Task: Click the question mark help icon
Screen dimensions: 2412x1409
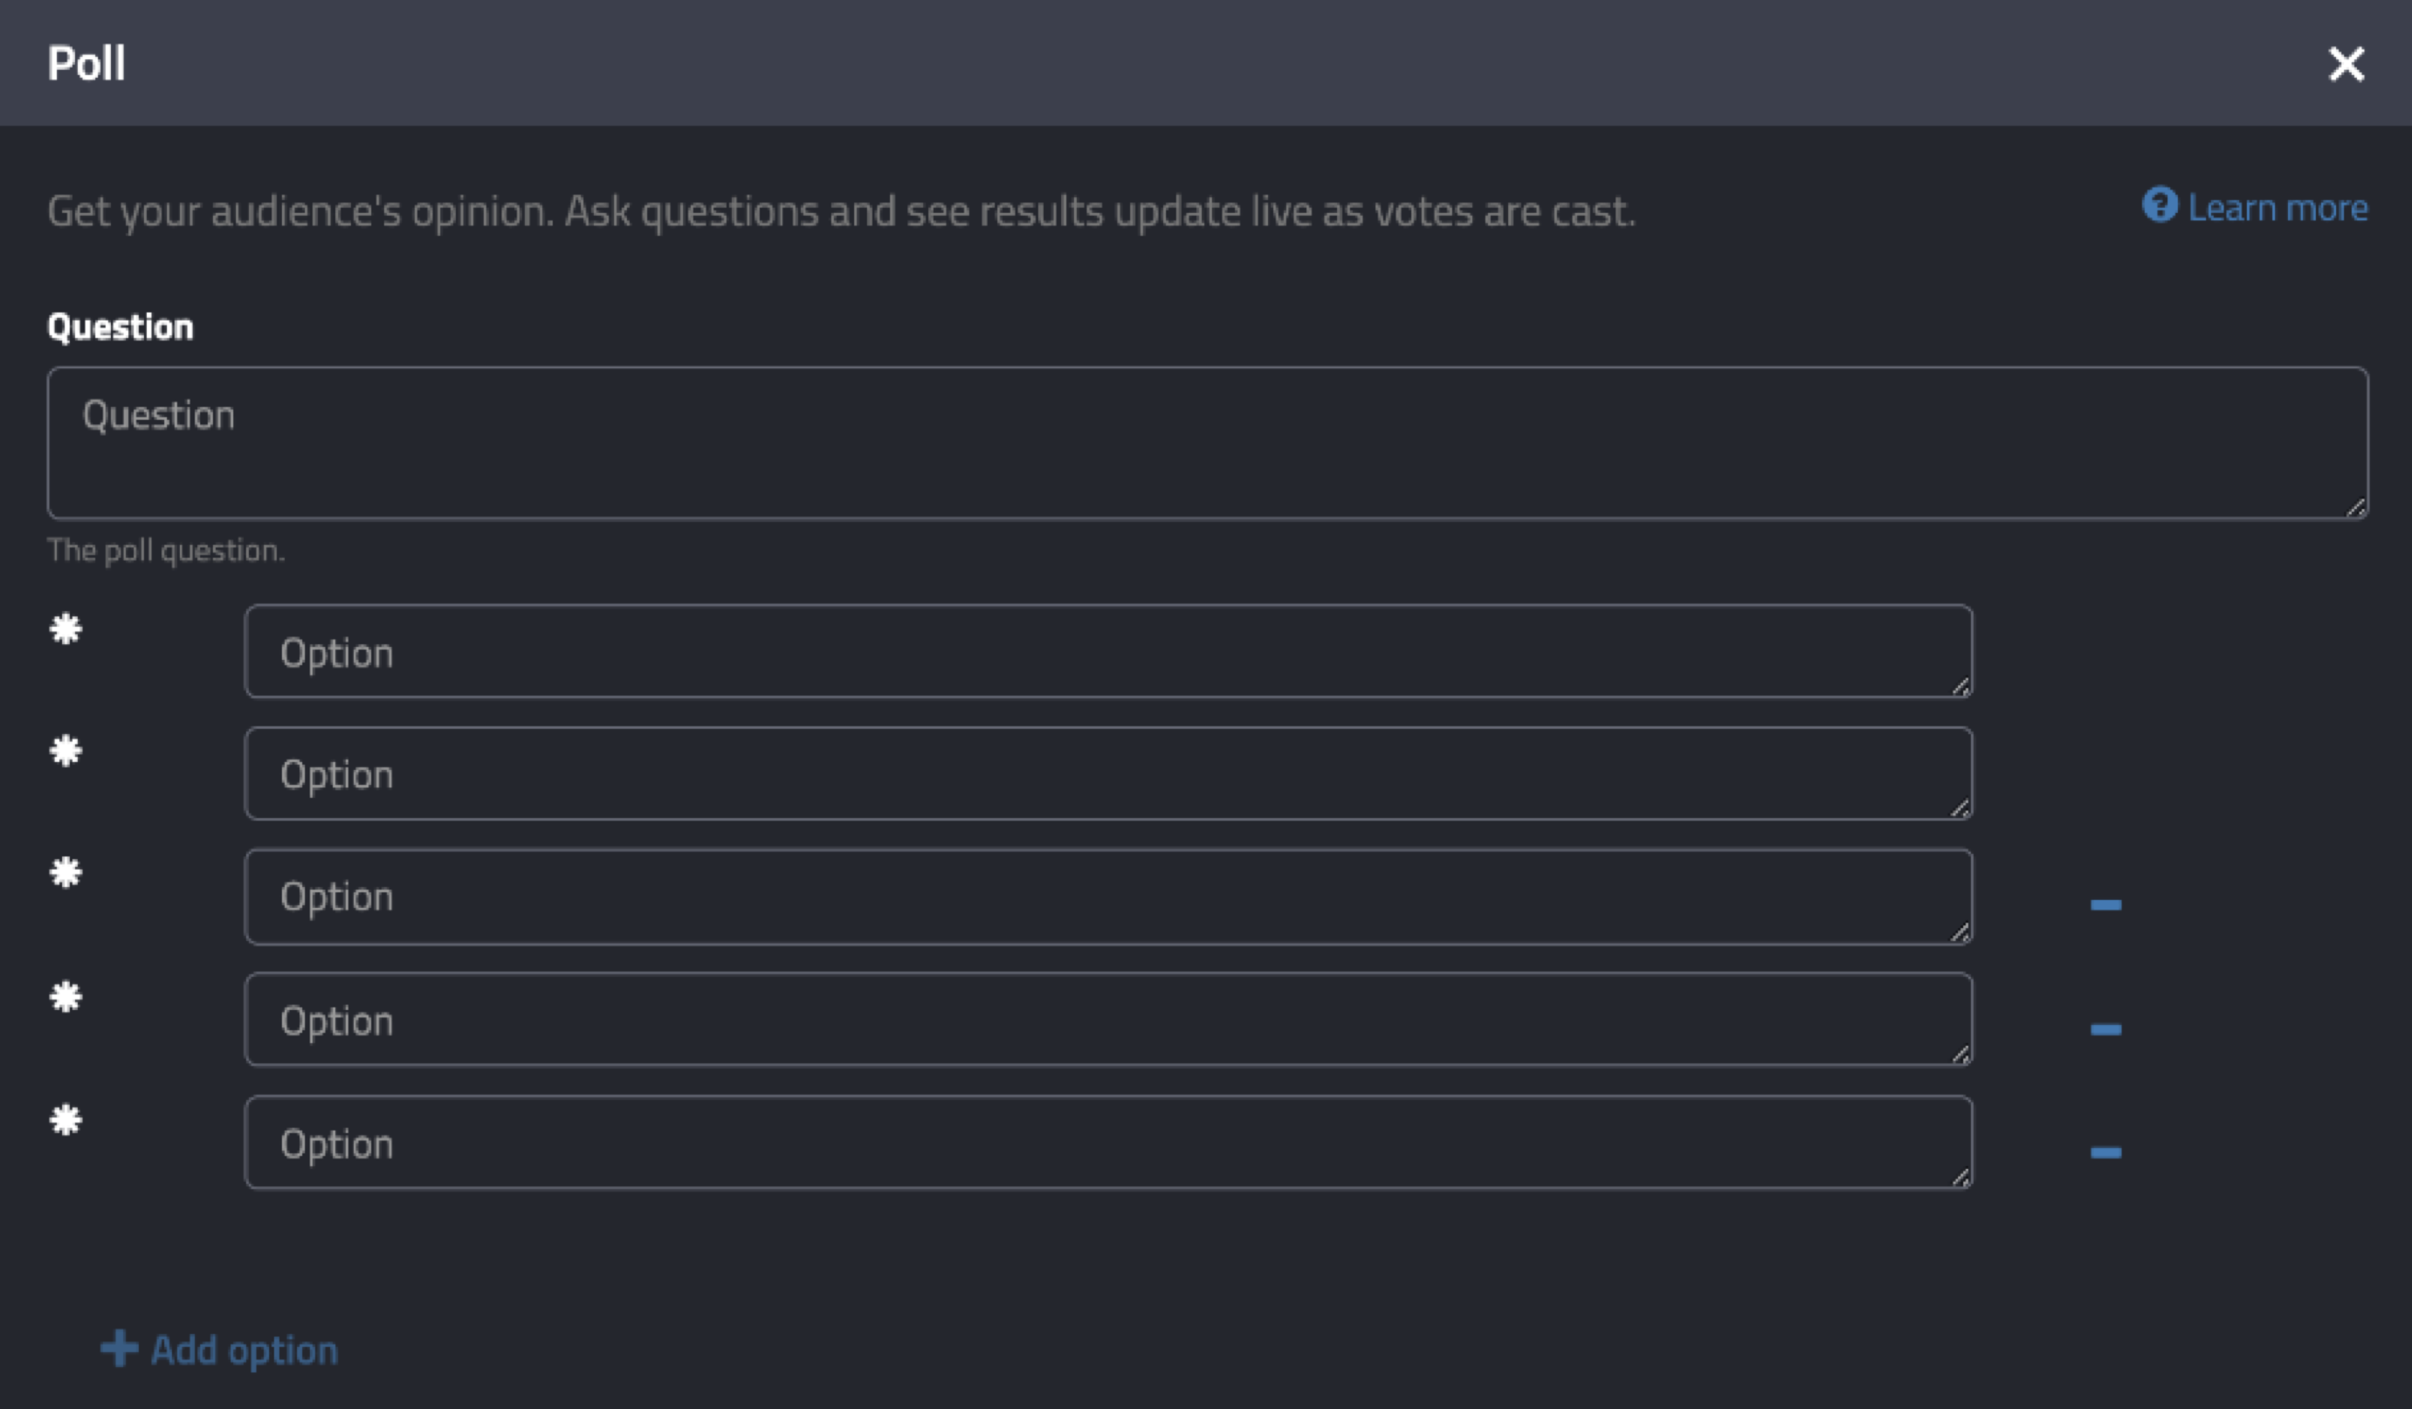Action: pos(2160,204)
